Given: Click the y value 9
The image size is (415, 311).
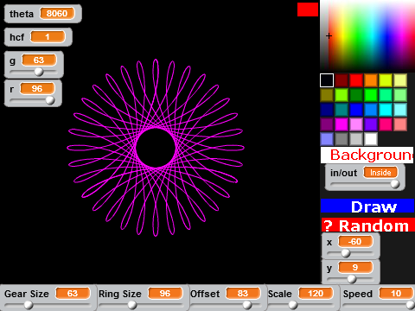Looking at the screenshot, I should pyautogui.click(x=355, y=267).
